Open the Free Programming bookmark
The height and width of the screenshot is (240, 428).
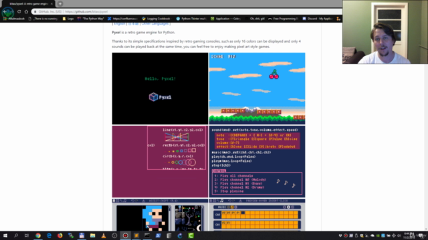click(283, 19)
